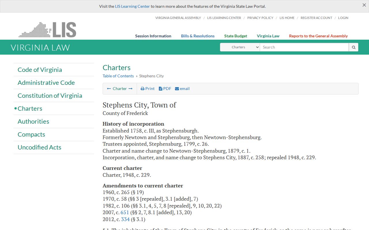Open Virginia General Assembly top link
Viewport: 369px width, 230px height.
(x=178, y=18)
